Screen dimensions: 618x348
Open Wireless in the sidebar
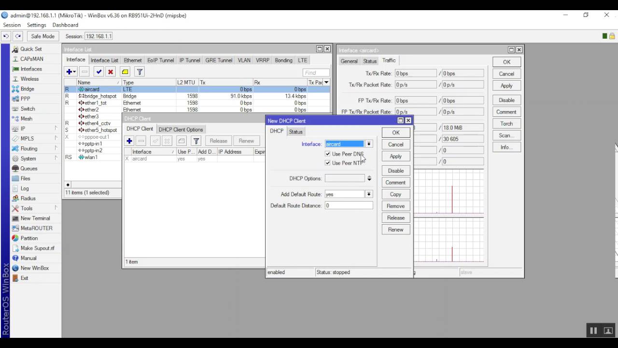pyautogui.click(x=29, y=79)
